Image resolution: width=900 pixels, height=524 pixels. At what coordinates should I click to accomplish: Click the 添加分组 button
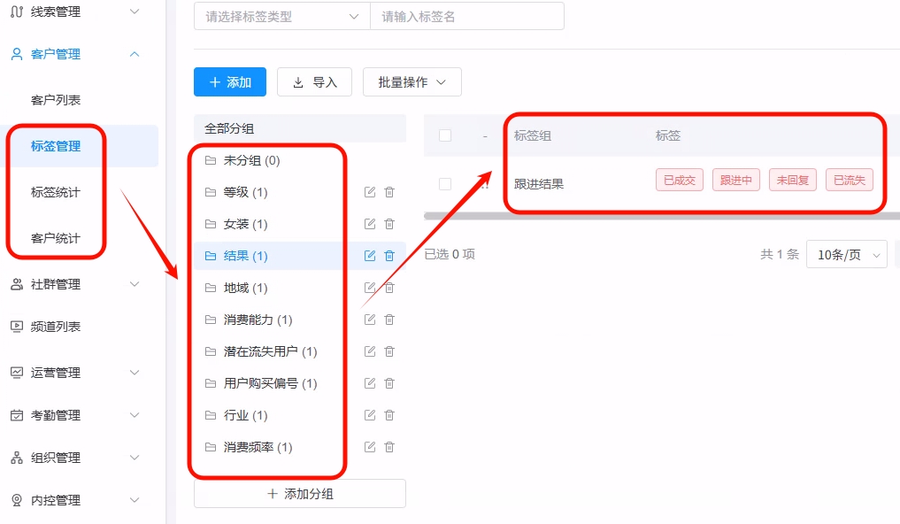click(x=299, y=494)
